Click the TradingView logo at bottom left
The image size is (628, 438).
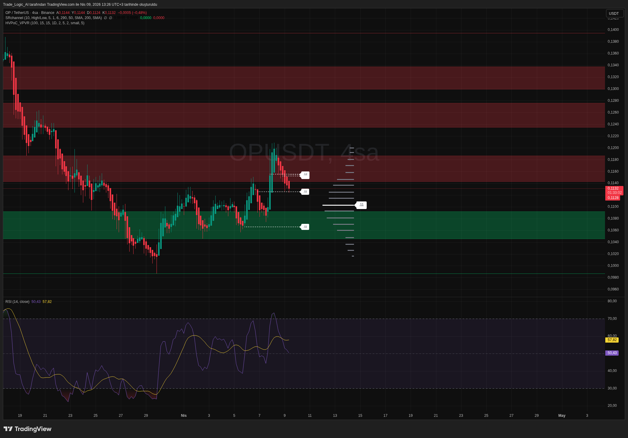[x=28, y=429]
